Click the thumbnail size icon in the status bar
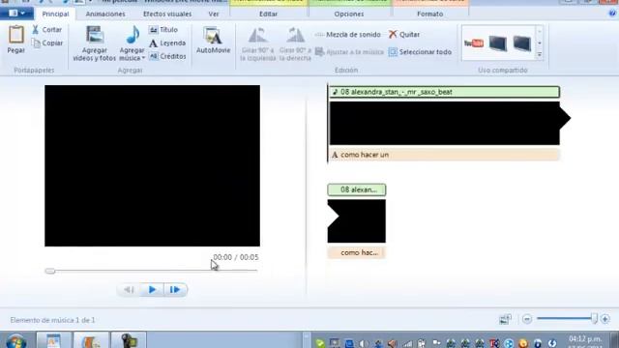This screenshot has height=348, width=619. [505, 319]
